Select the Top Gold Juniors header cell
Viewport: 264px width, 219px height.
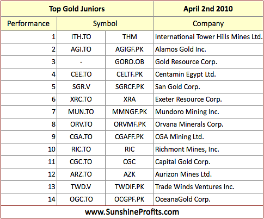(77, 9)
